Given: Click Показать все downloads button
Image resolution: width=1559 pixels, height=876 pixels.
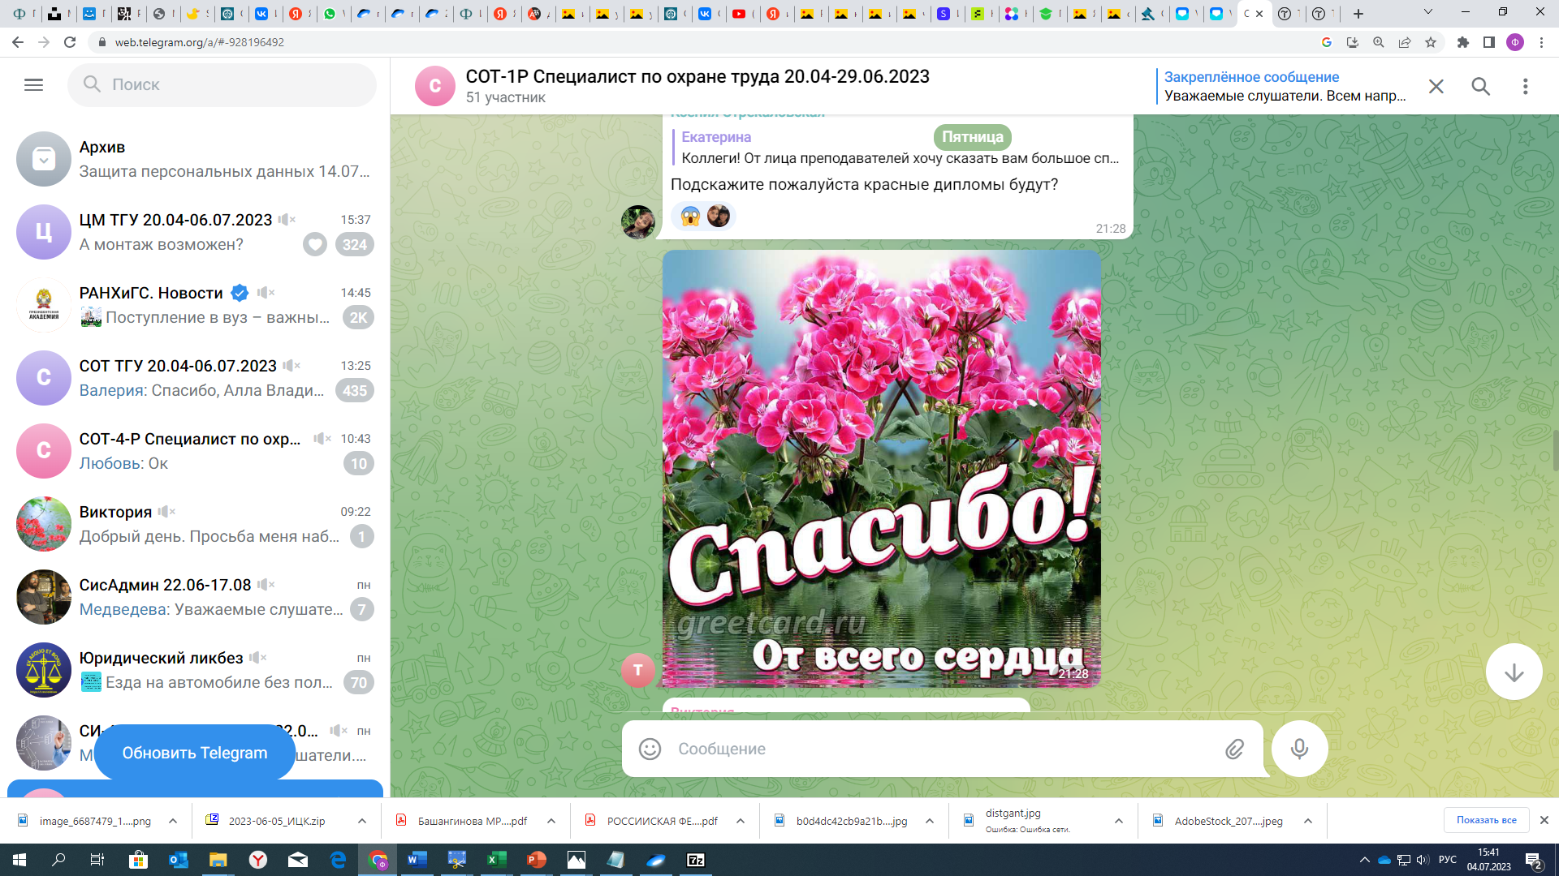Looking at the screenshot, I should click(x=1486, y=820).
